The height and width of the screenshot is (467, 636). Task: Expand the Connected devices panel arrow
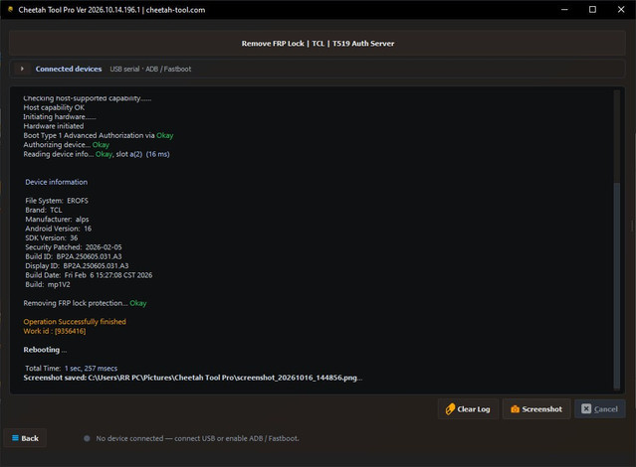tap(22, 69)
